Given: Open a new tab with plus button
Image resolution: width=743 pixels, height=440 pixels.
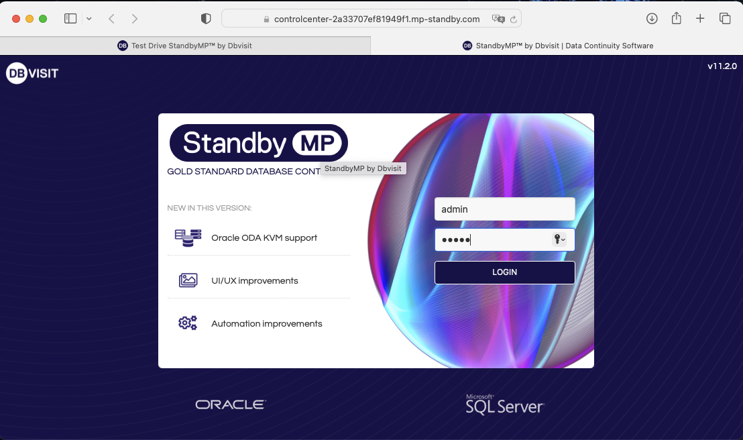Looking at the screenshot, I should pos(700,19).
